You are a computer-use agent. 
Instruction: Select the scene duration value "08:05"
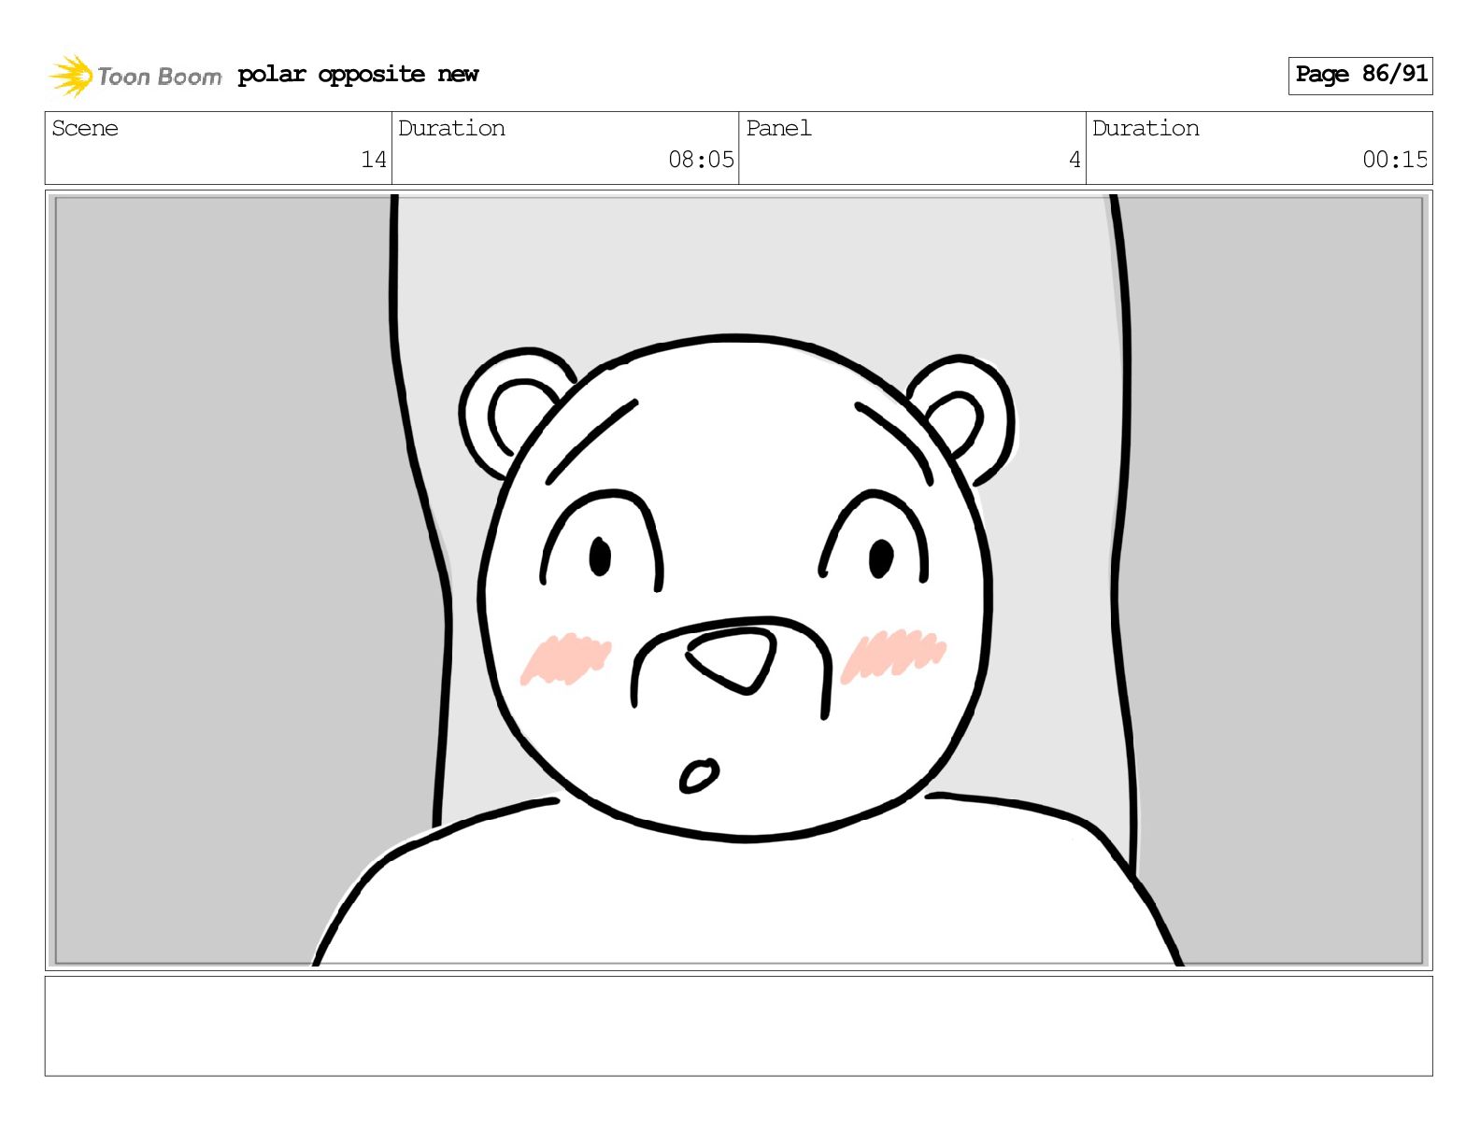click(701, 160)
